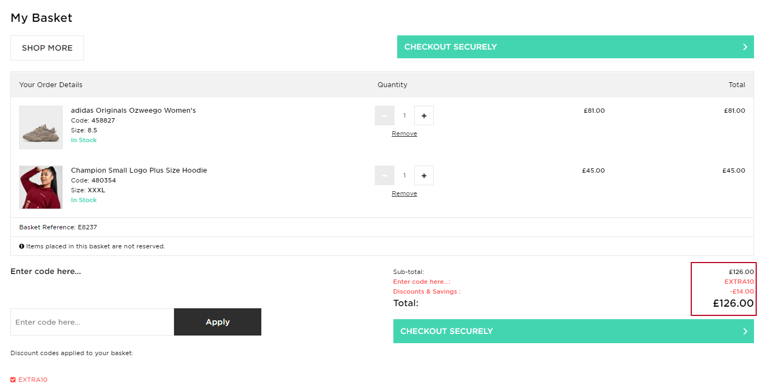Remove the adidas Ozweego from the basket
The height and width of the screenshot is (390, 760).
(x=404, y=133)
